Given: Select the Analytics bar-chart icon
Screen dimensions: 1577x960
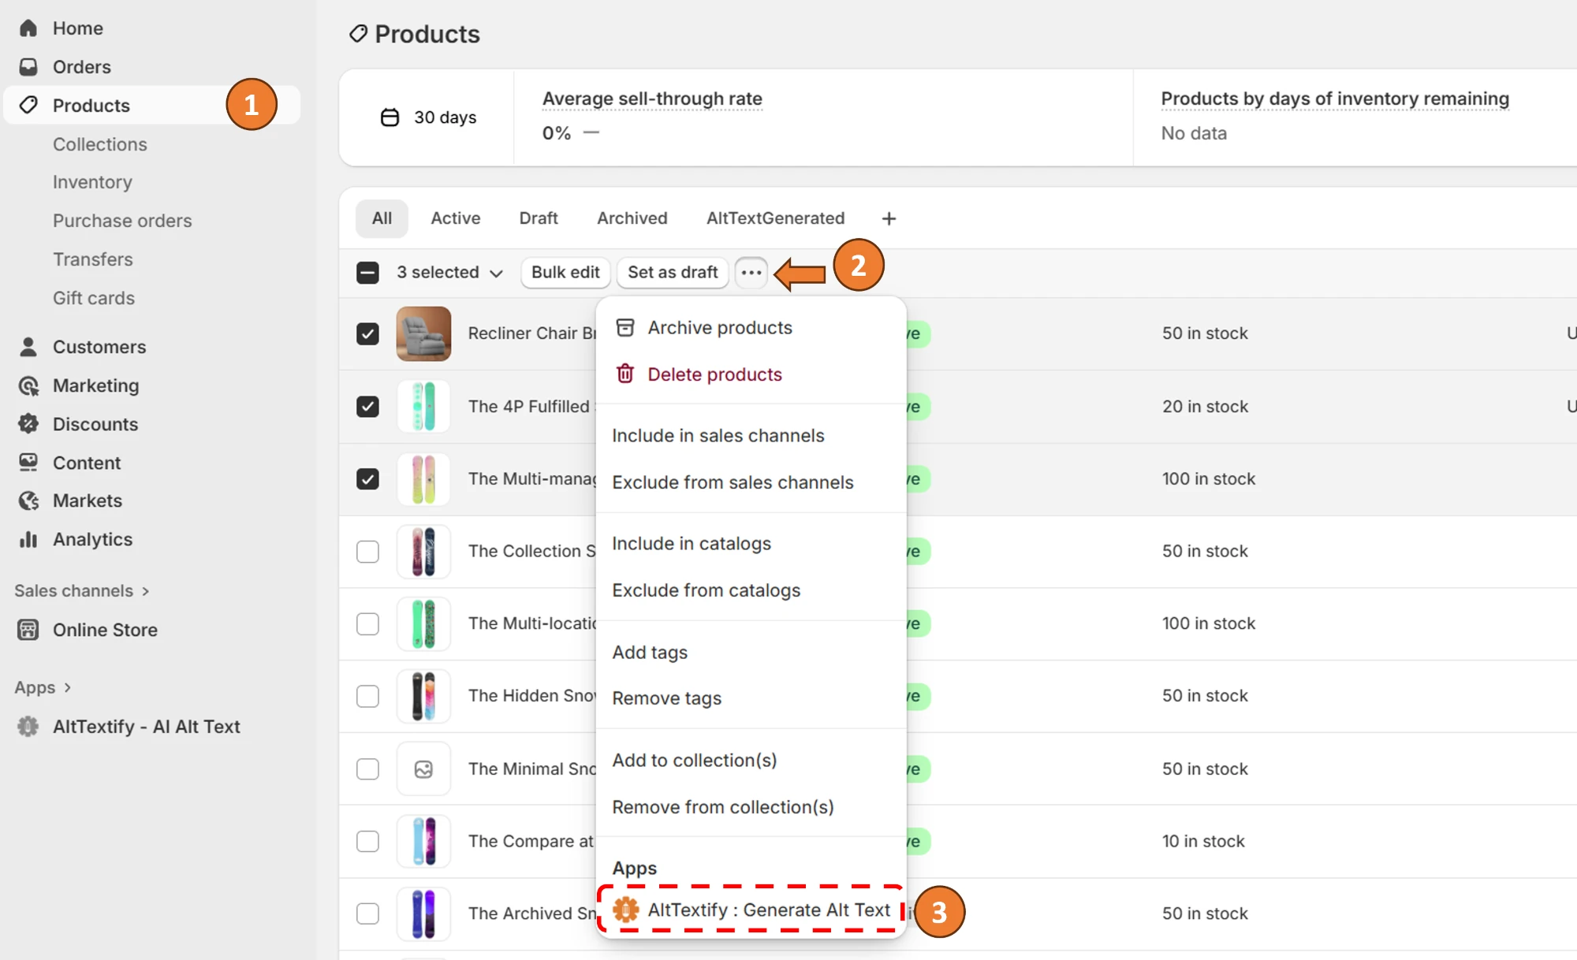Looking at the screenshot, I should tap(28, 540).
